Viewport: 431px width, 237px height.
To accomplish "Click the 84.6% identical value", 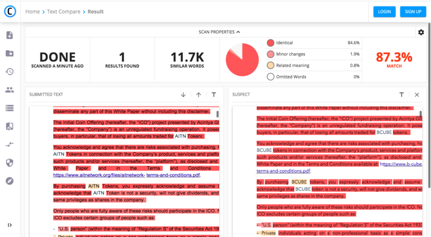I will point(353,43).
